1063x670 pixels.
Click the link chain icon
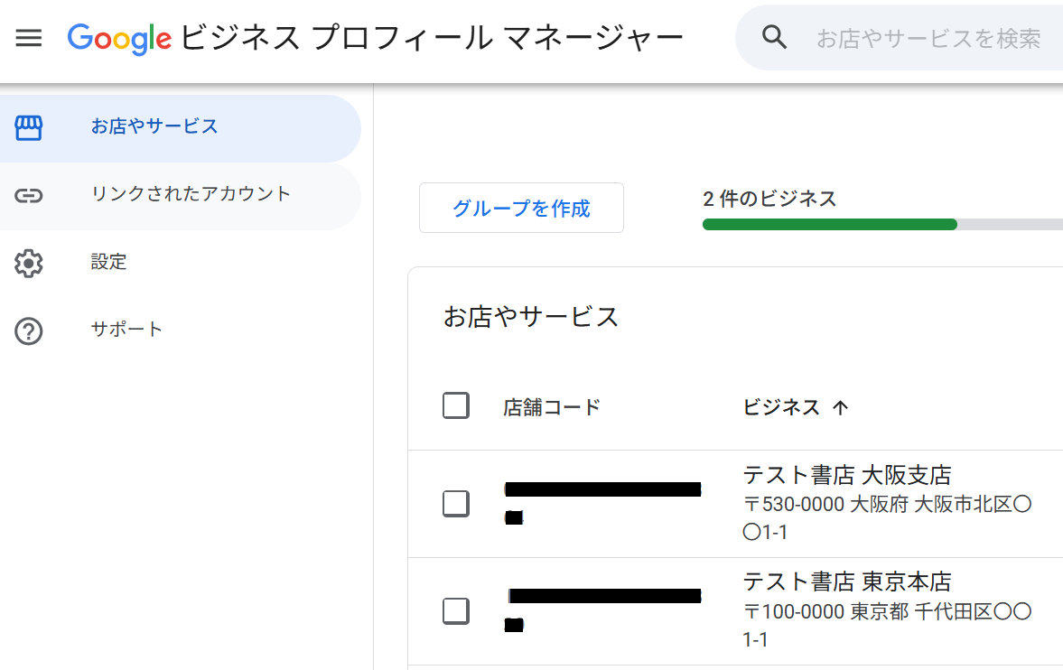29,195
